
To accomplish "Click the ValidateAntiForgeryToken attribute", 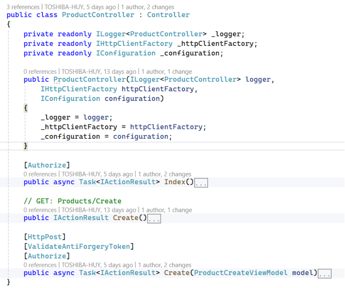I will coord(79,246).
